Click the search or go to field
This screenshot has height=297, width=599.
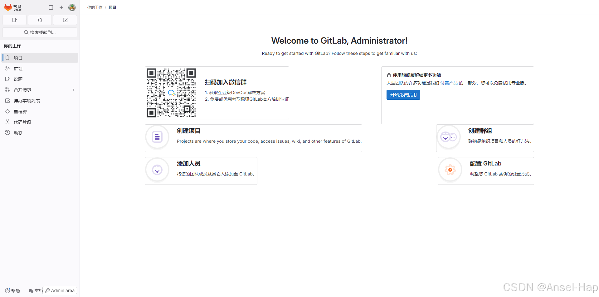click(x=40, y=32)
